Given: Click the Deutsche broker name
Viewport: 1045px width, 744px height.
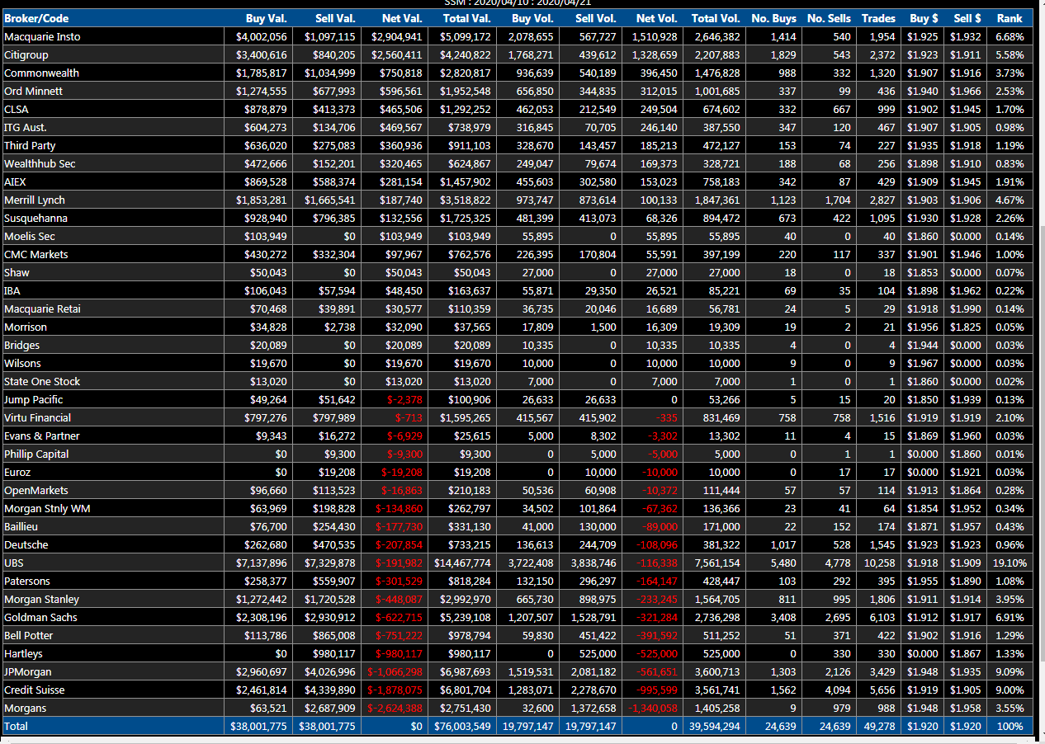Looking at the screenshot, I should (x=26, y=544).
